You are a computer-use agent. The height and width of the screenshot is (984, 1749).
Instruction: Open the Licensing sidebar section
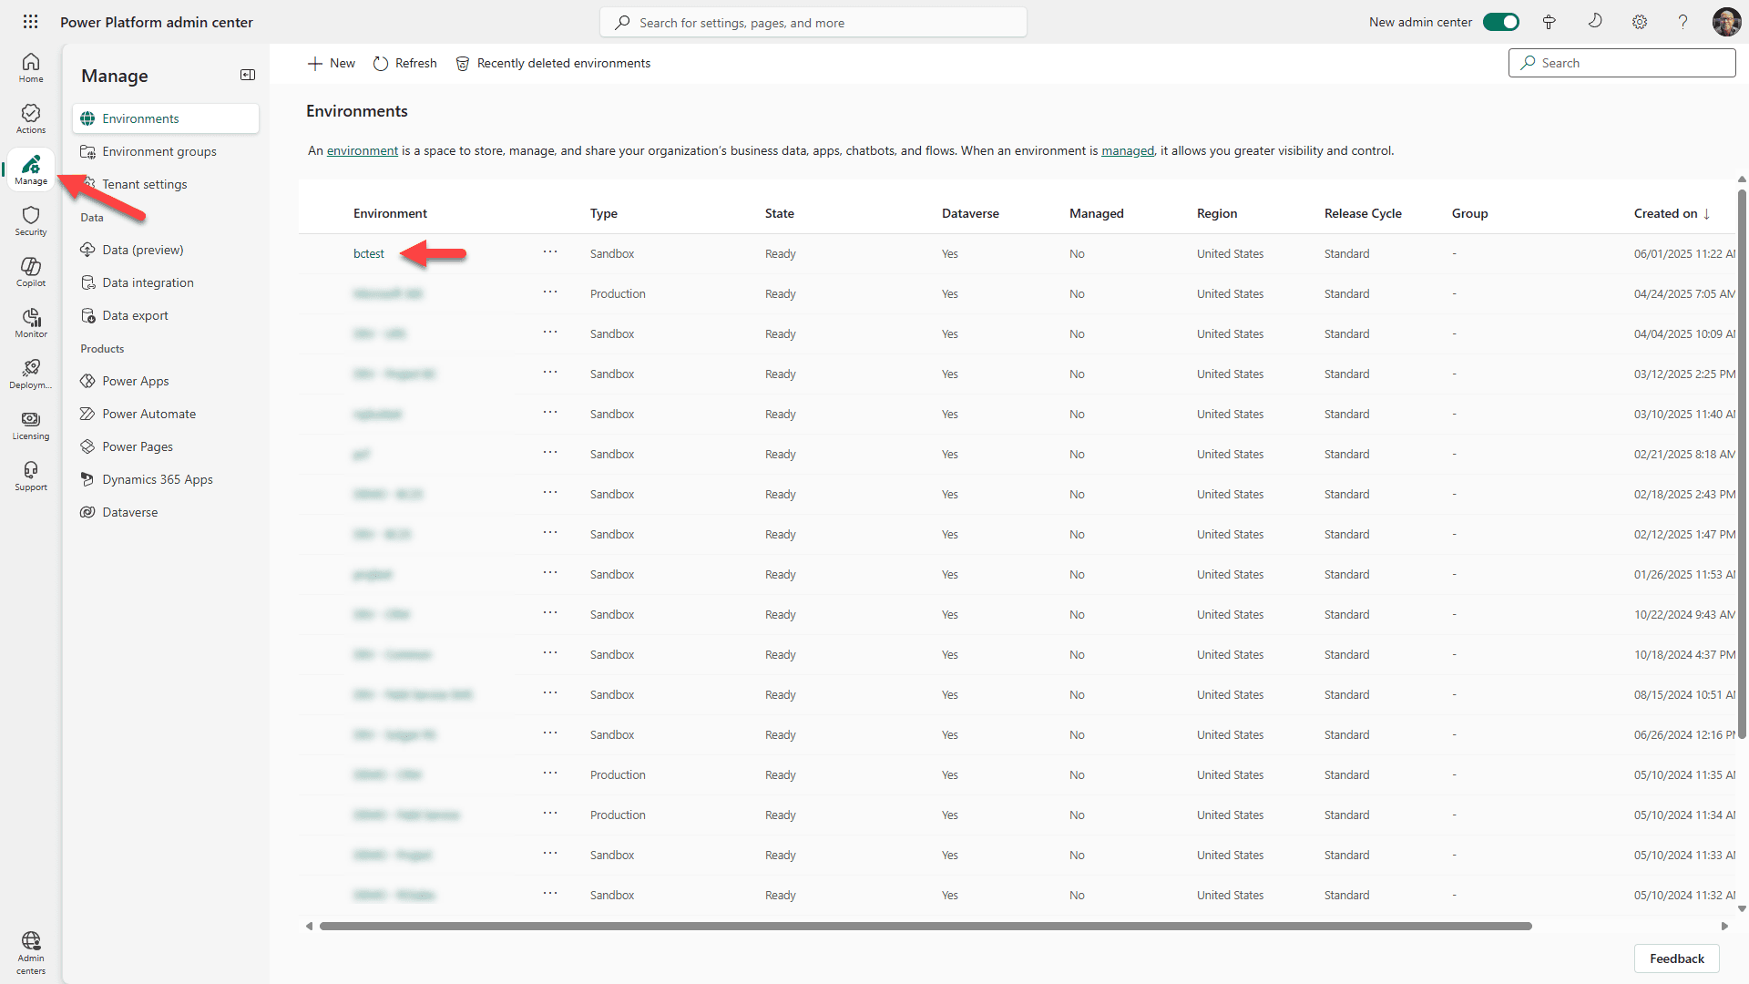click(x=30, y=424)
